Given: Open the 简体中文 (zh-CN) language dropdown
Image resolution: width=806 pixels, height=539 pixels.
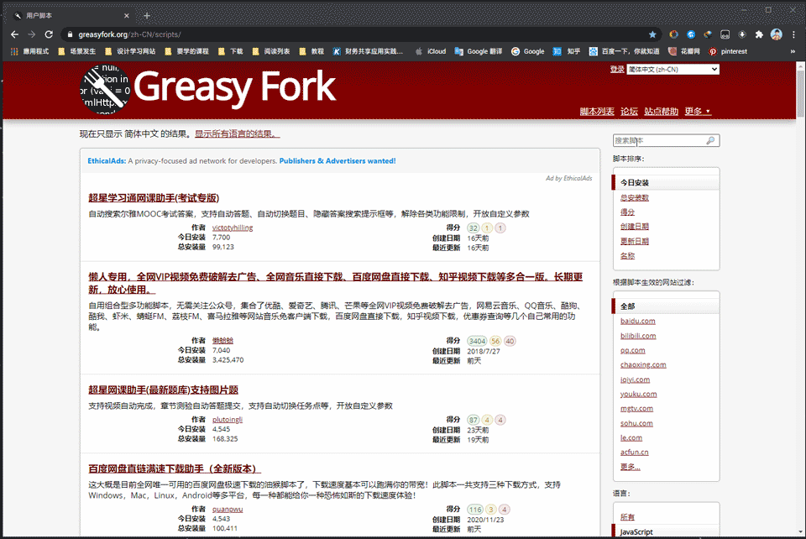Looking at the screenshot, I should (673, 70).
